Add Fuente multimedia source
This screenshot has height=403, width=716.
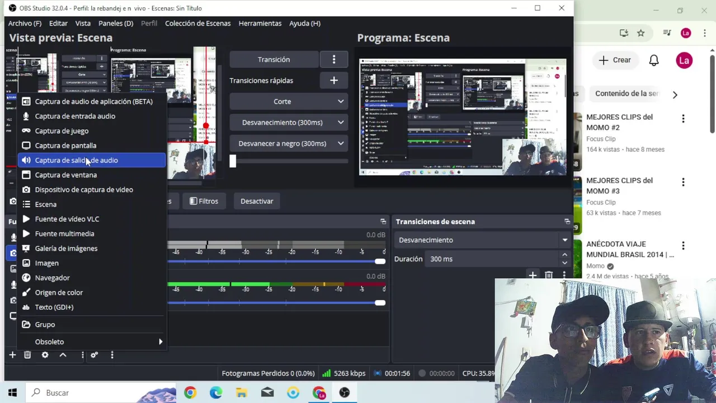pyautogui.click(x=92, y=233)
